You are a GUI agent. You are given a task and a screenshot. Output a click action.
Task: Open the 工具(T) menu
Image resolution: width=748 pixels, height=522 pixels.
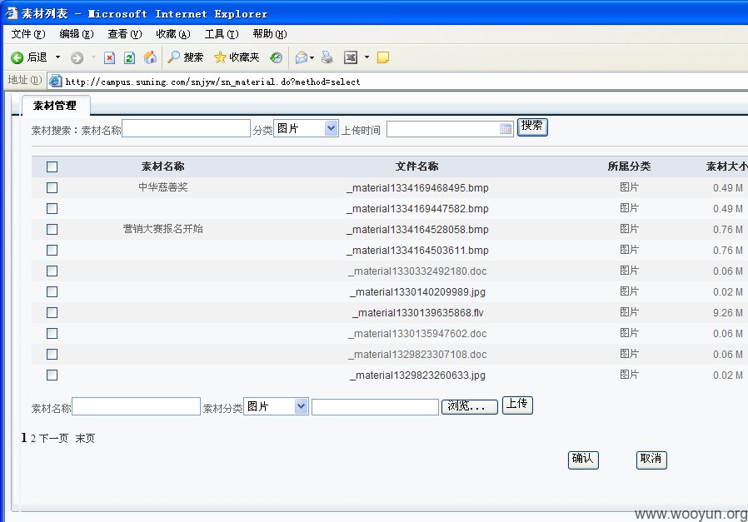pyautogui.click(x=222, y=34)
